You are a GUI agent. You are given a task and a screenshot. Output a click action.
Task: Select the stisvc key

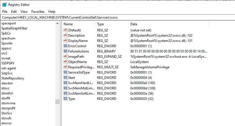tap(5, 88)
